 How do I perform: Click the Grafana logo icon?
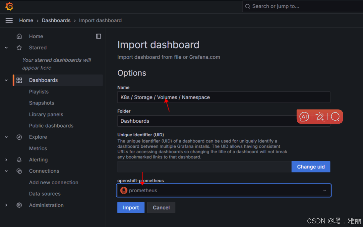(9, 6)
